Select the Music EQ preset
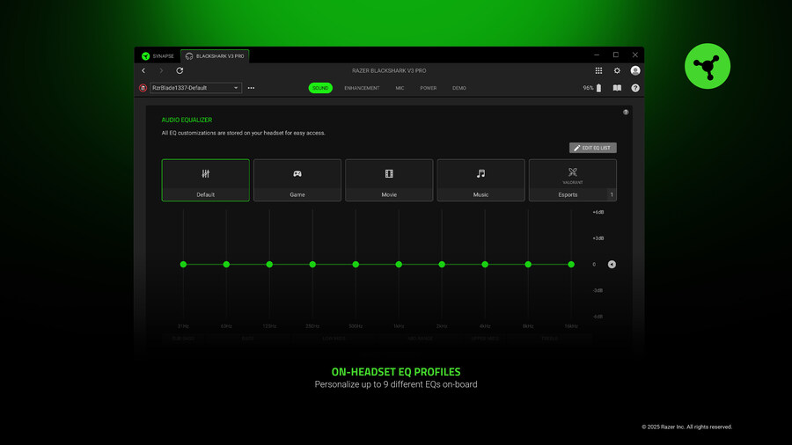 [480, 180]
